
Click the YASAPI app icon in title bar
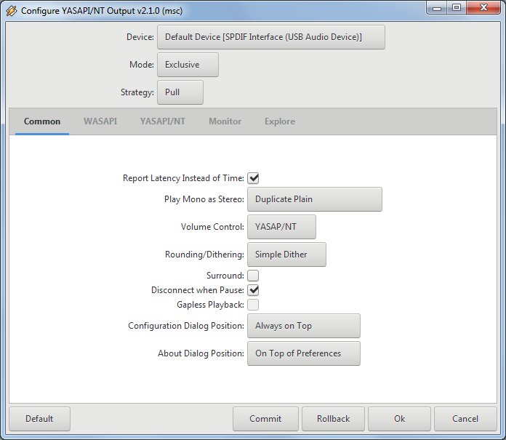pyautogui.click(x=11, y=11)
